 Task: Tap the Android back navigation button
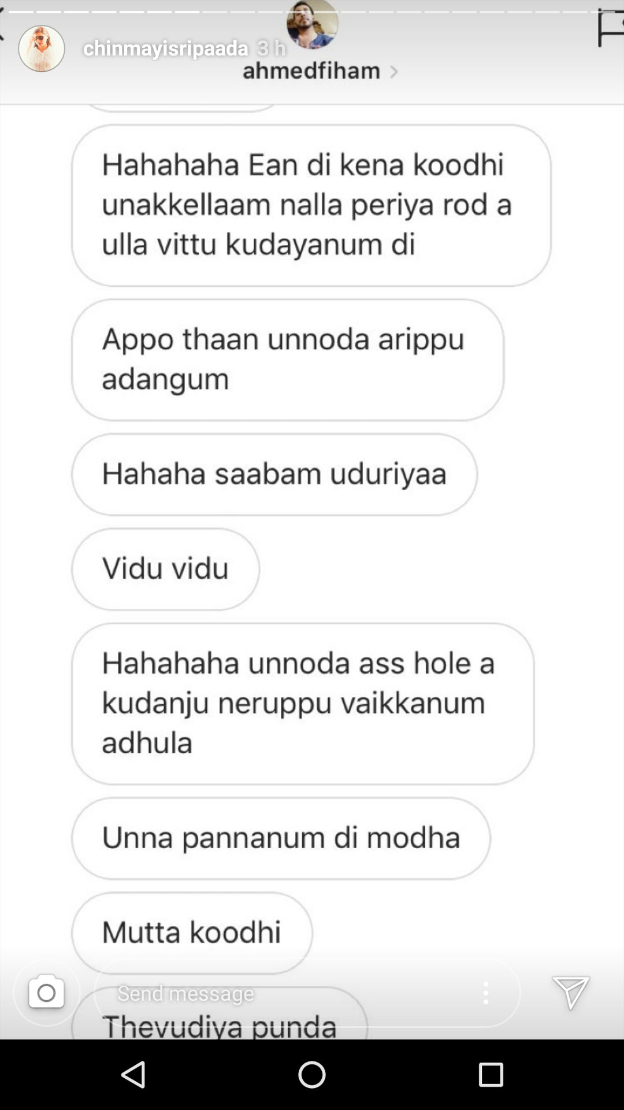pos(134,1075)
